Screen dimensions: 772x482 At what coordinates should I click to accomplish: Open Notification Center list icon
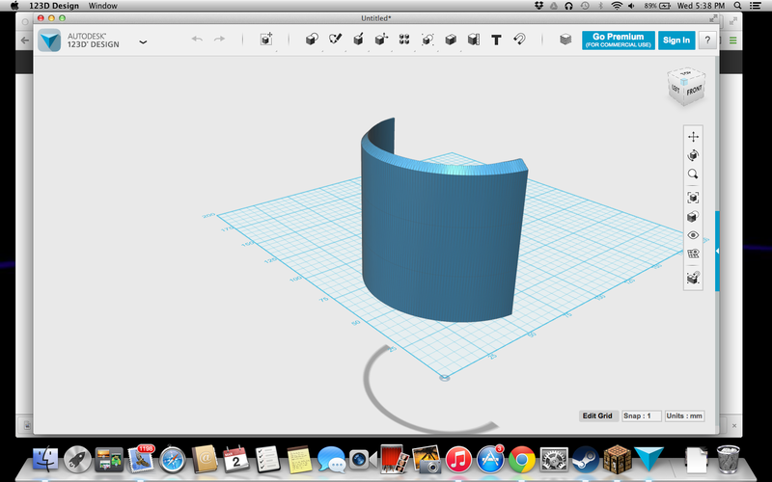click(x=756, y=6)
